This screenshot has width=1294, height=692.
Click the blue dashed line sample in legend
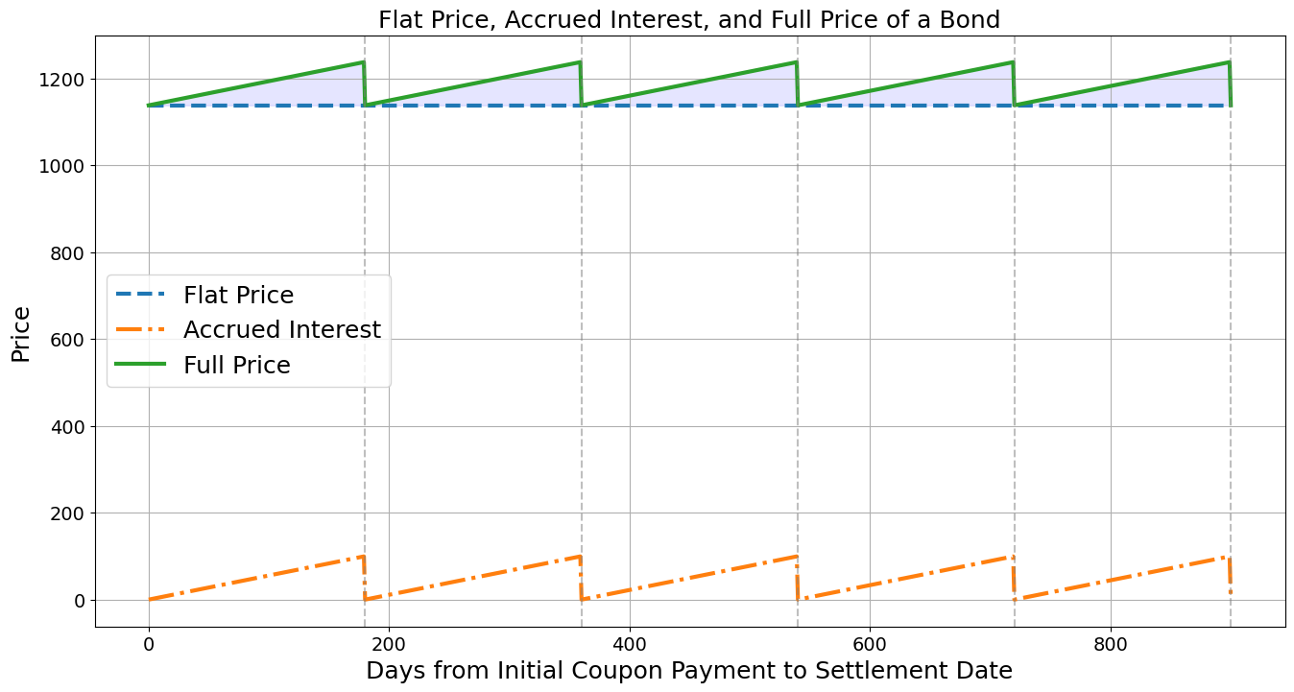[140, 294]
